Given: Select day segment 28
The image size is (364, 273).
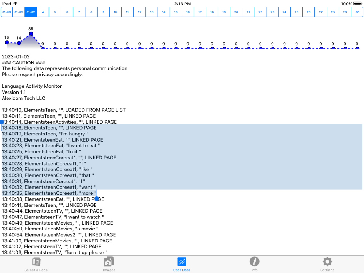Looking at the screenshot, I should (x=333, y=12).
